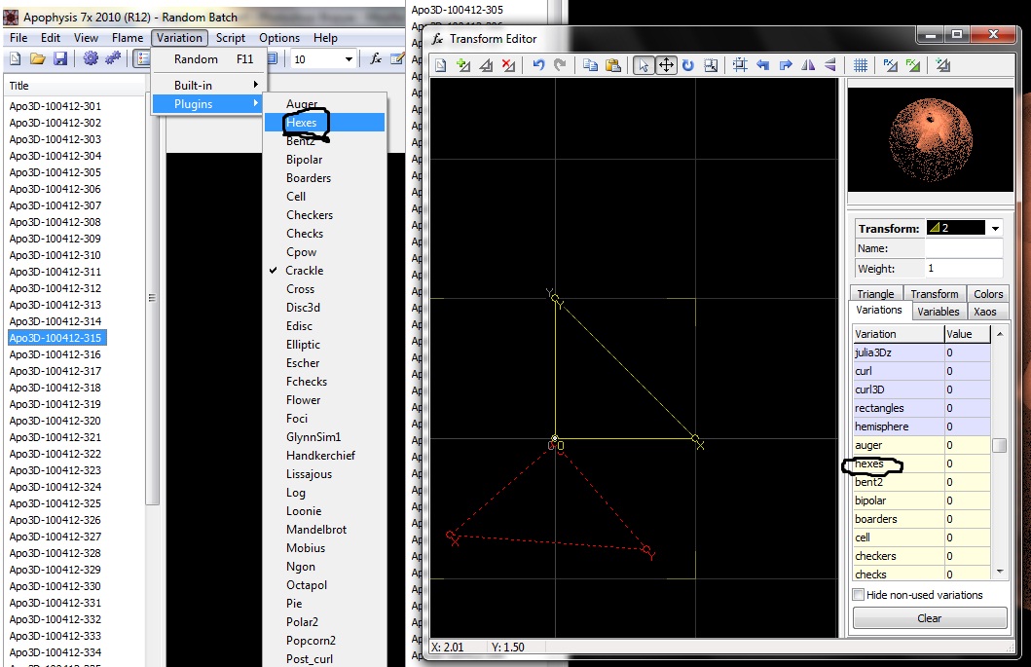
Task: Open the Flame menu
Action: tap(128, 38)
